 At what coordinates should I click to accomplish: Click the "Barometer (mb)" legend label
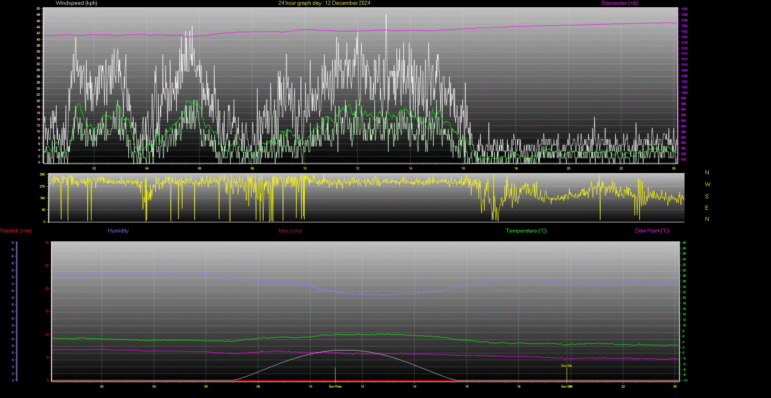(620, 3)
